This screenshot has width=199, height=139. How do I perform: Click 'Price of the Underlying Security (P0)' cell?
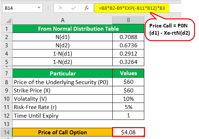point(63,82)
